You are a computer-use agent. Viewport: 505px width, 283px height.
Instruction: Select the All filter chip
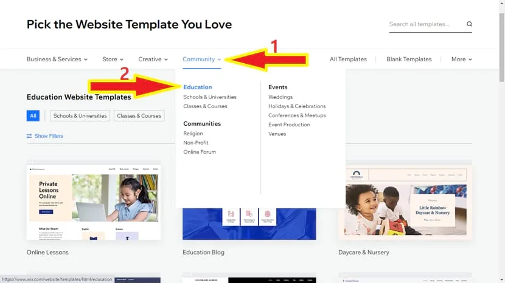33,116
